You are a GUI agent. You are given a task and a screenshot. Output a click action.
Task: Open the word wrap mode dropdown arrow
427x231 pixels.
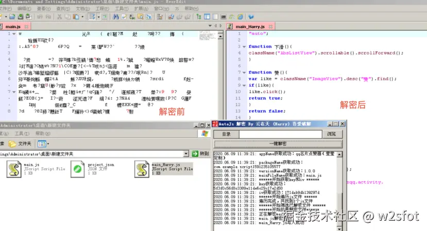[98, 17]
